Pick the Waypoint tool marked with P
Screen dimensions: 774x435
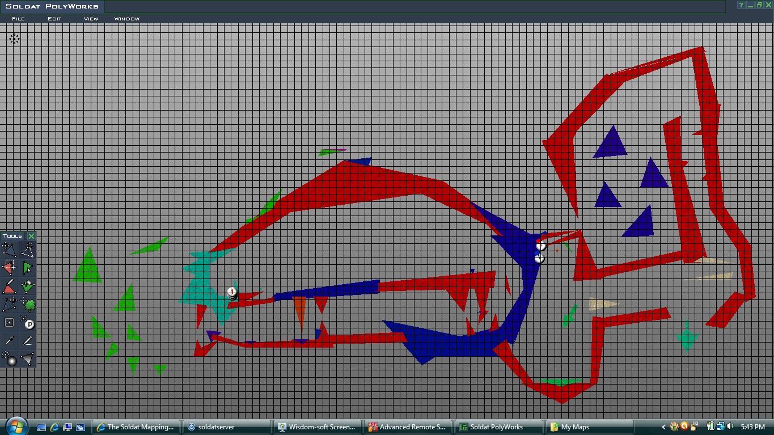(27, 323)
